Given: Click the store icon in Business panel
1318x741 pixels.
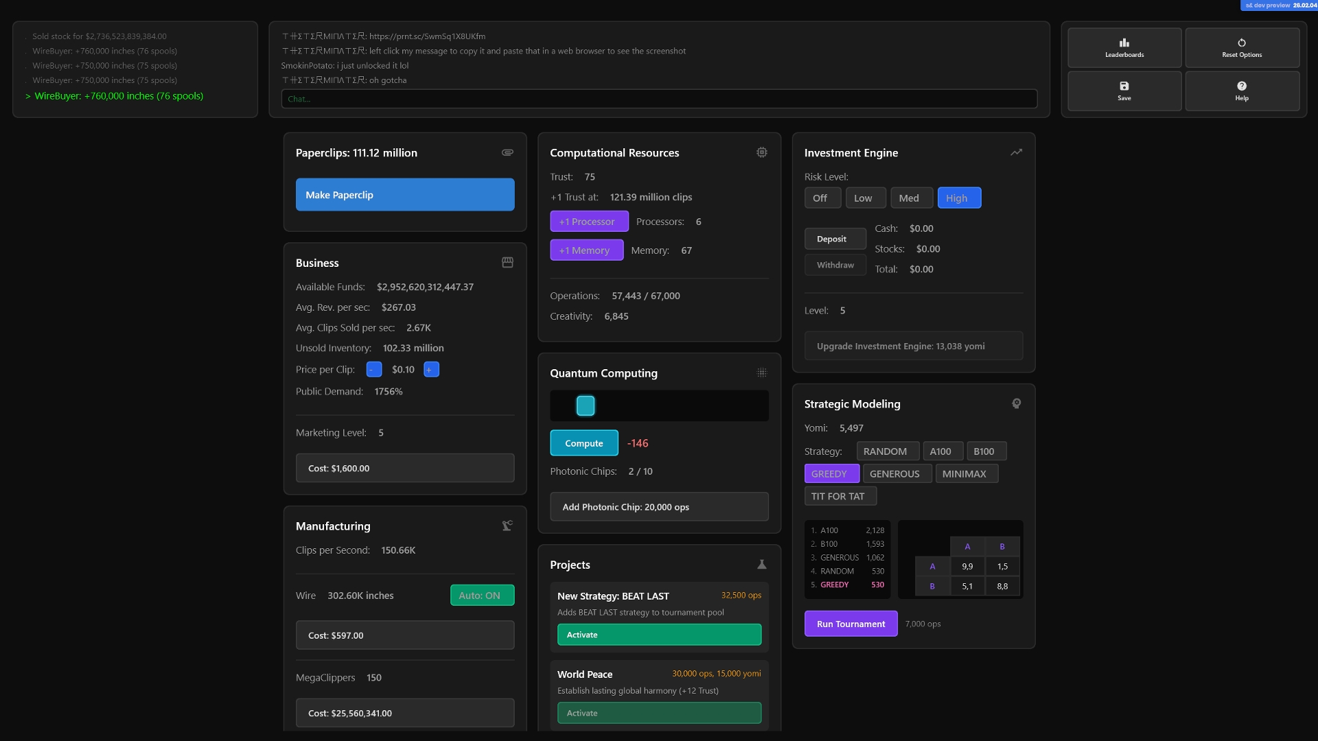Looking at the screenshot, I should (x=507, y=263).
